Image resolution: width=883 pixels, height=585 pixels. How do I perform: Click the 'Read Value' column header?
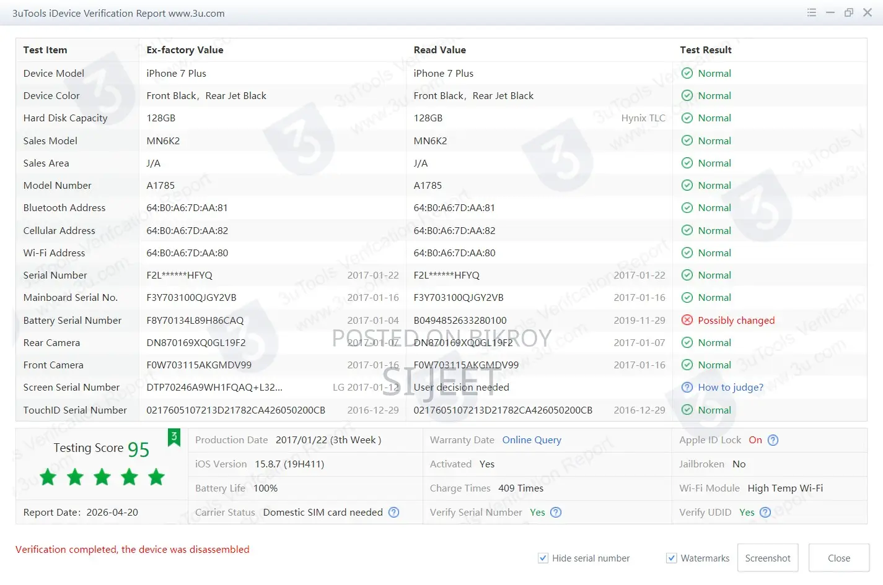440,50
